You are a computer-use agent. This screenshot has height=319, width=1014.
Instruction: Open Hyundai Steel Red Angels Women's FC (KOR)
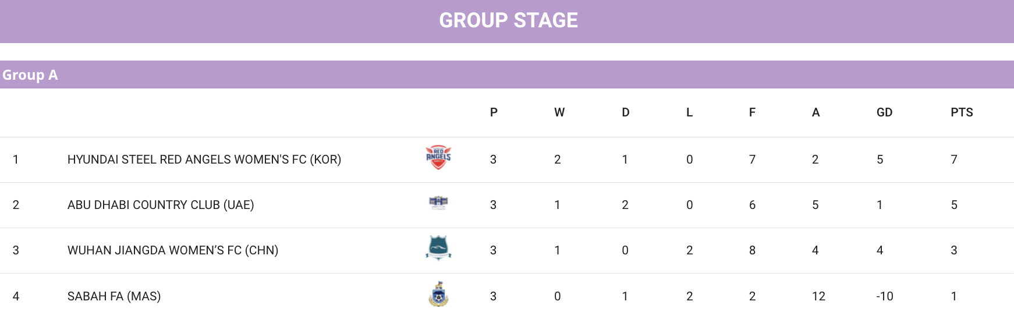[x=204, y=159]
